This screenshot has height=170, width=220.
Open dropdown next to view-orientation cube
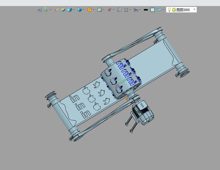point(84,10)
